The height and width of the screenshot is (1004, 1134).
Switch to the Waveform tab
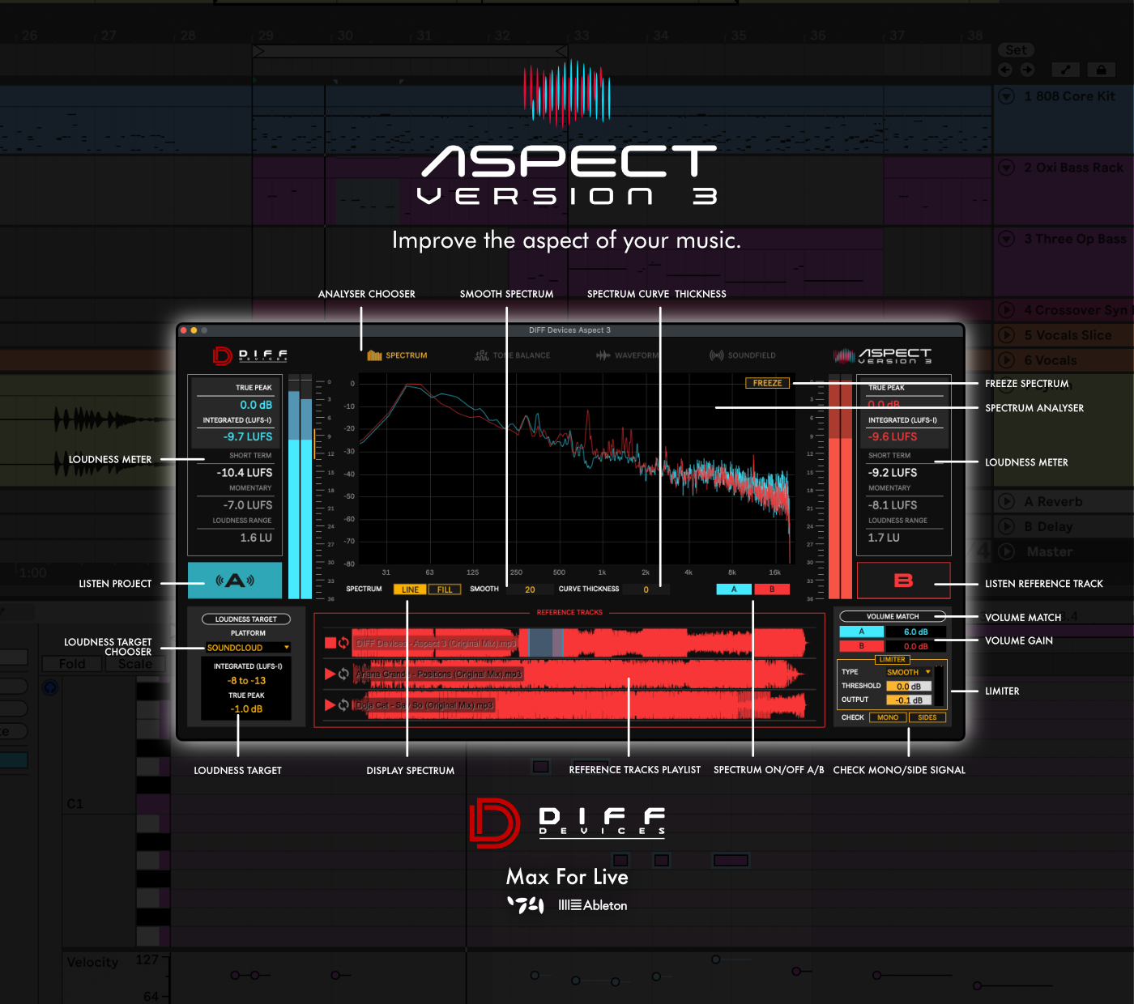tap(628, 355)
